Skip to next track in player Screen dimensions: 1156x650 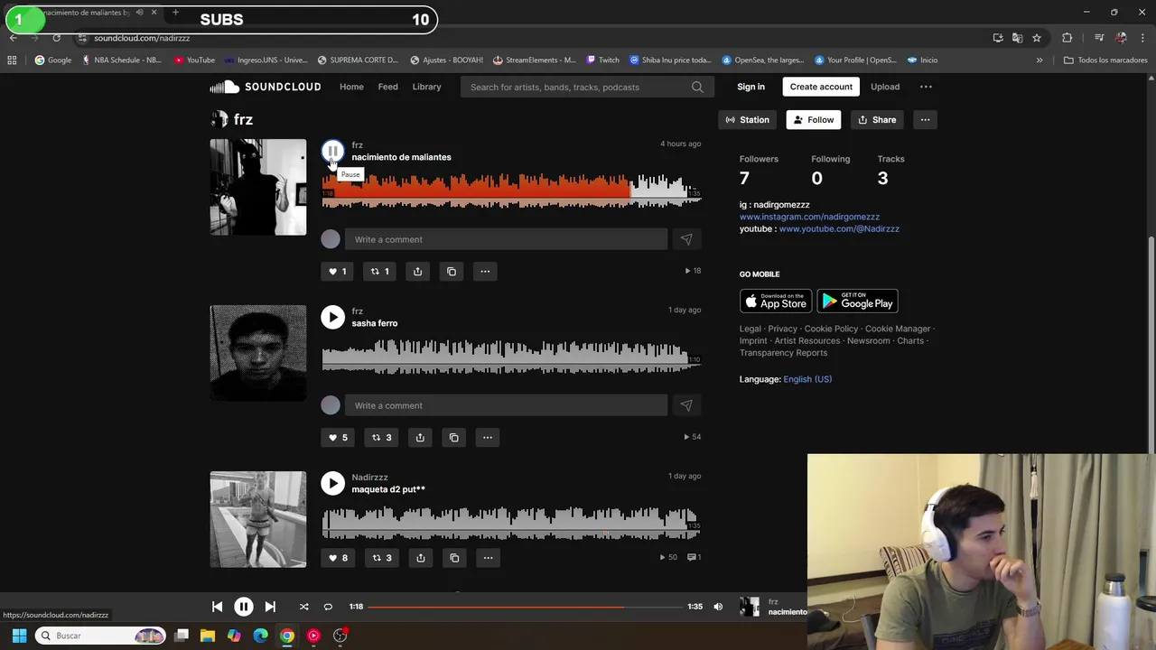coord(270,607)
